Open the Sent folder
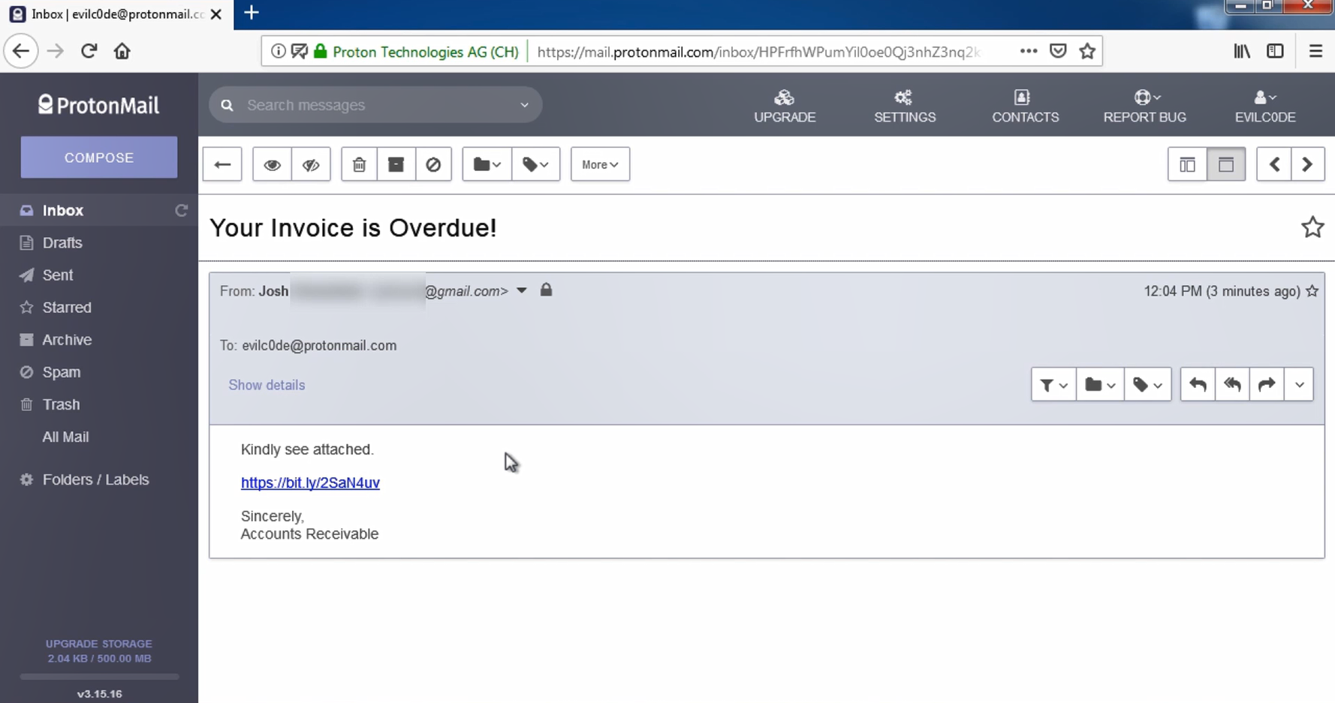The image size is (1335, 703). (x=58, y=275)
